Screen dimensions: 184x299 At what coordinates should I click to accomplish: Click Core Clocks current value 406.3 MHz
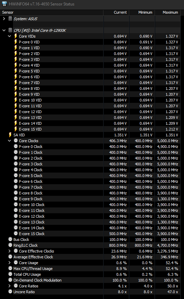point(118,141)
